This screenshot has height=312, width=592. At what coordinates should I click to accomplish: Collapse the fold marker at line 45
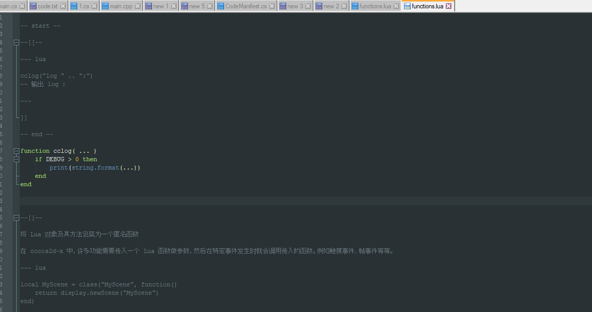[x=16, y=218]
